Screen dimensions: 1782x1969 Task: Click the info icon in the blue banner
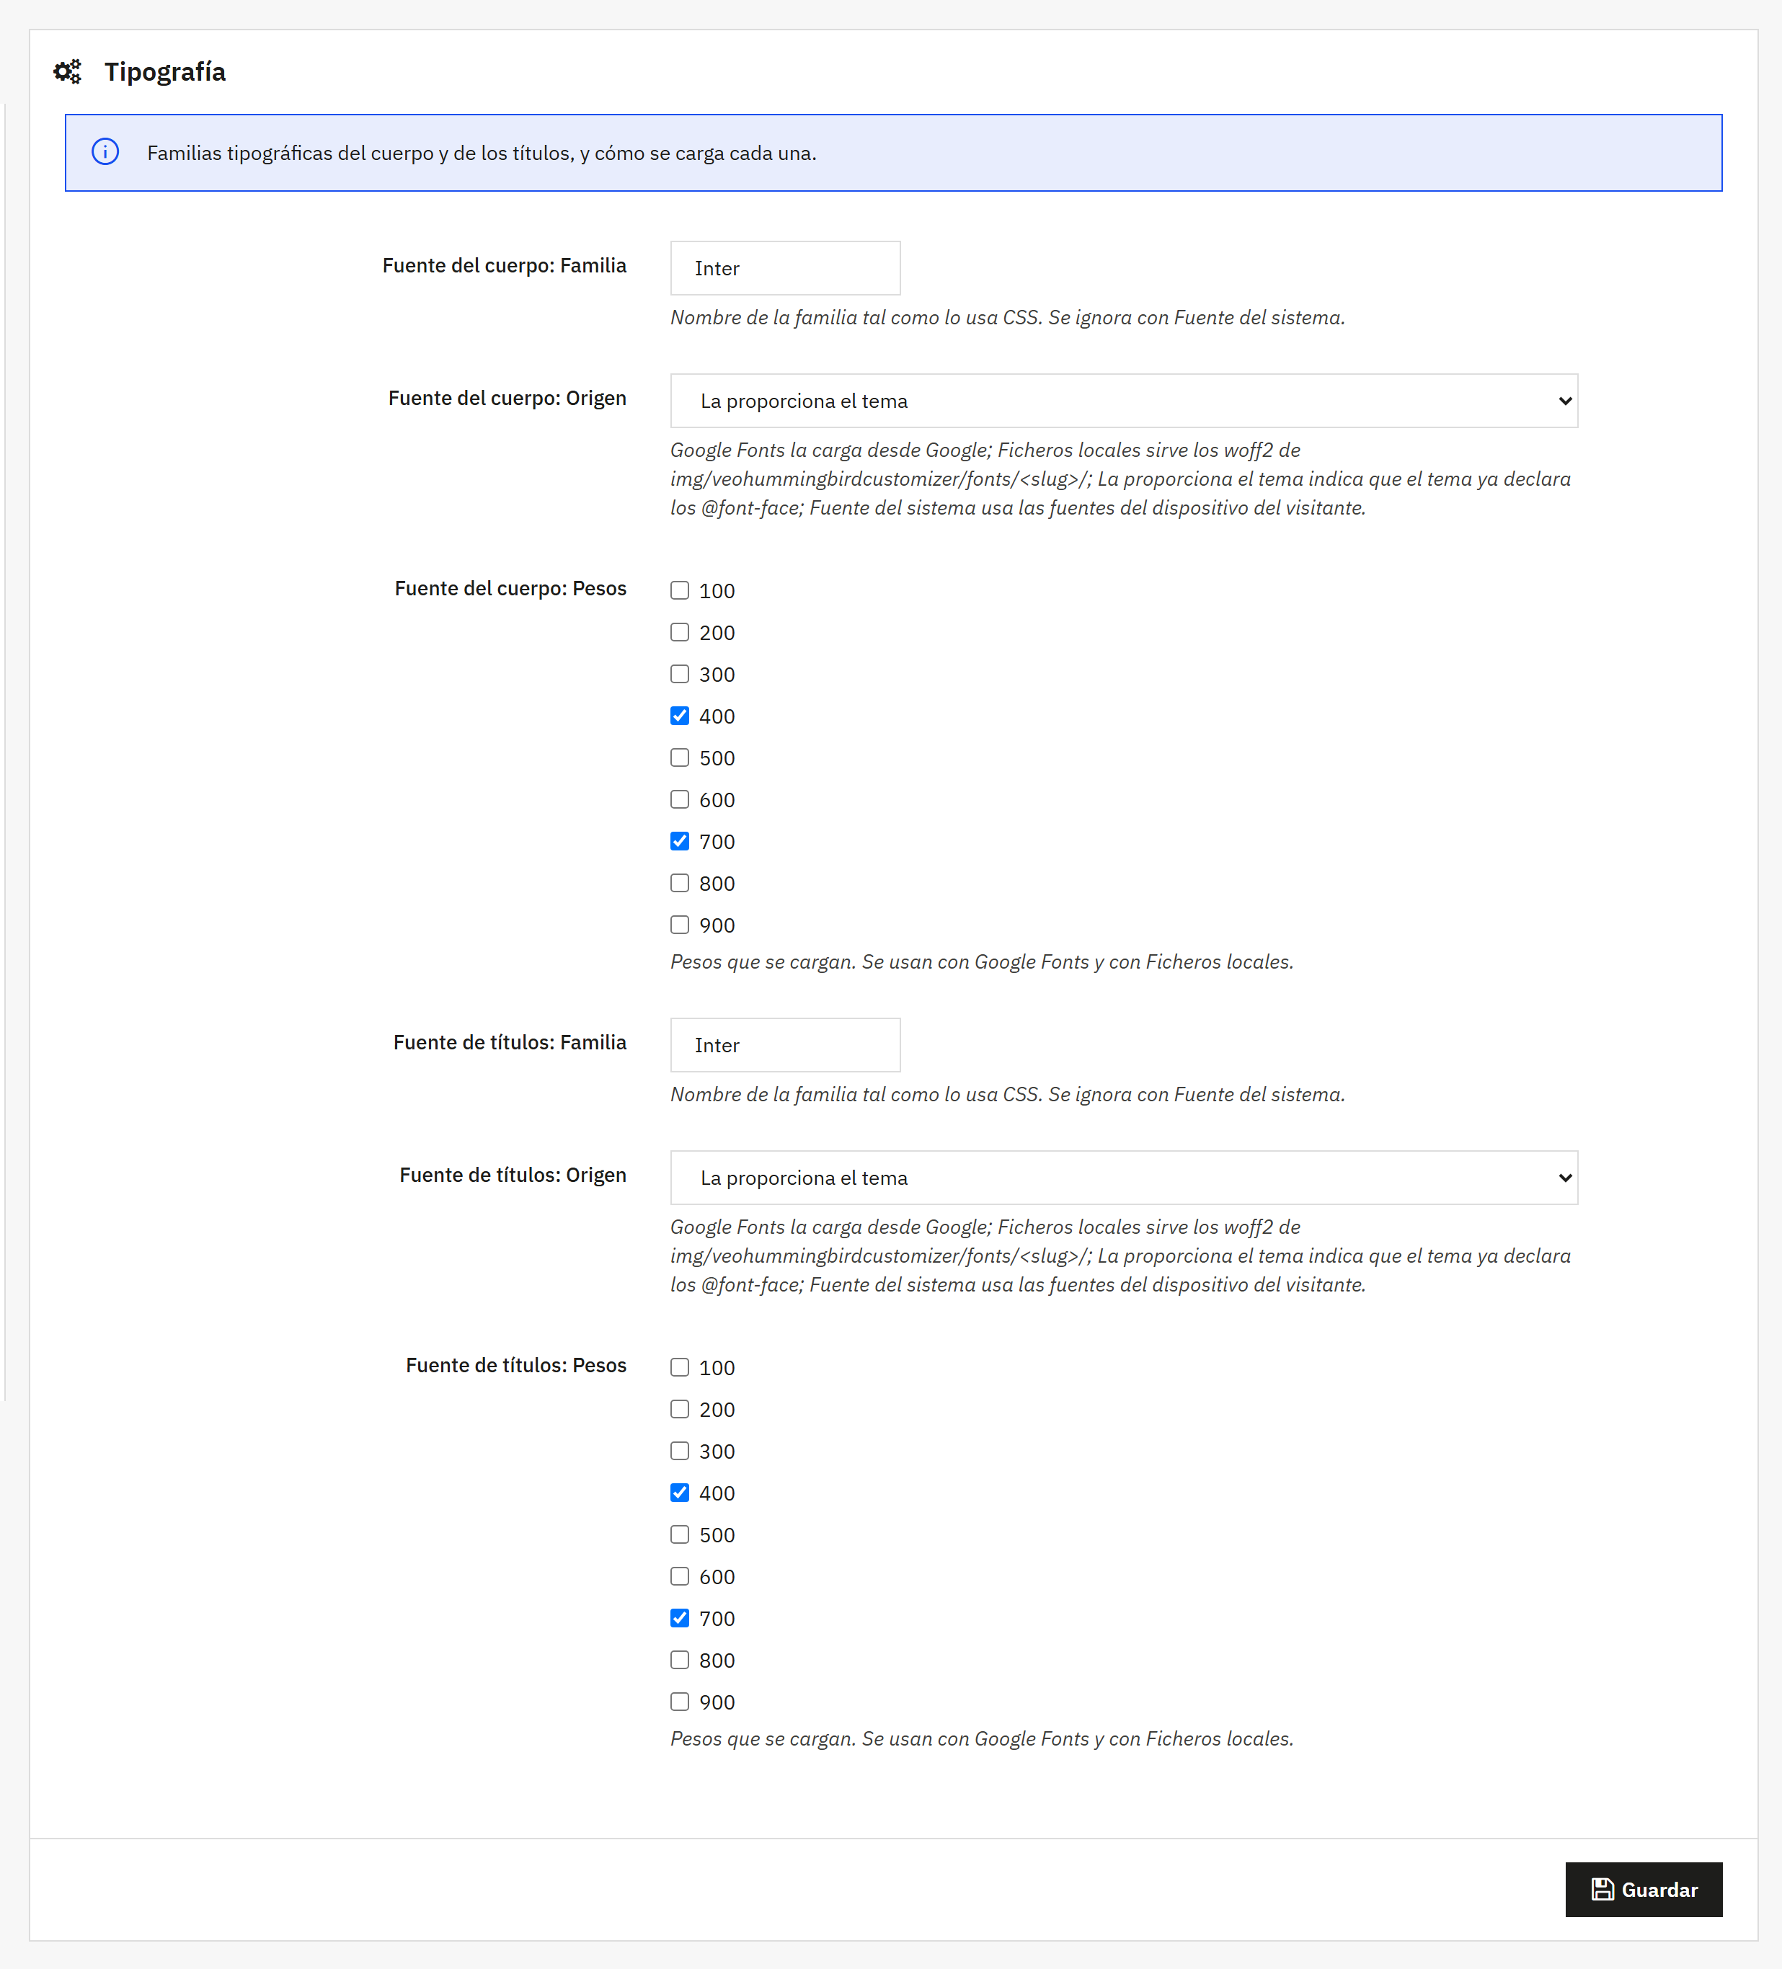pyautogui.click(x=105, y=151)
